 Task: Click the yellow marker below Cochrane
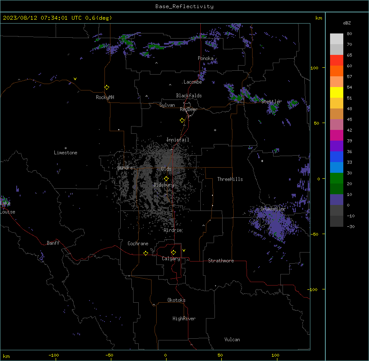tap(146, 253)
